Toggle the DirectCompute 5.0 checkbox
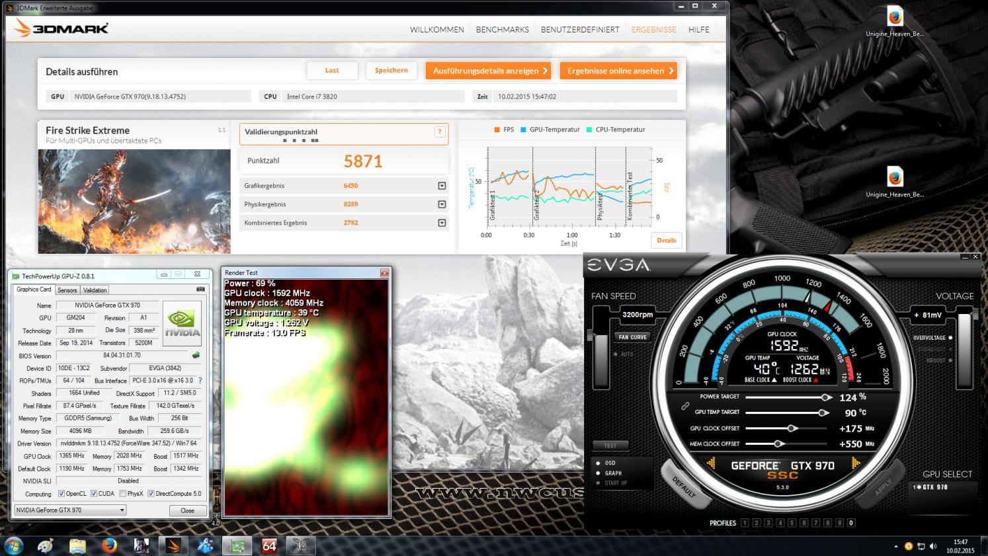Image resolution: width=988 pixels, height=556 pixels. [x=151, y=493]
